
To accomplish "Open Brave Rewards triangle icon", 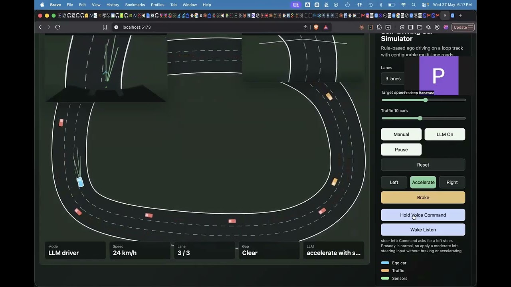I will [326, 27].
